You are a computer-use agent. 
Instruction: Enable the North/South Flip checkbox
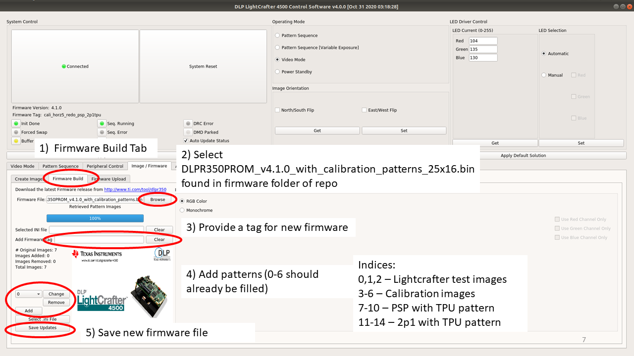277,110
